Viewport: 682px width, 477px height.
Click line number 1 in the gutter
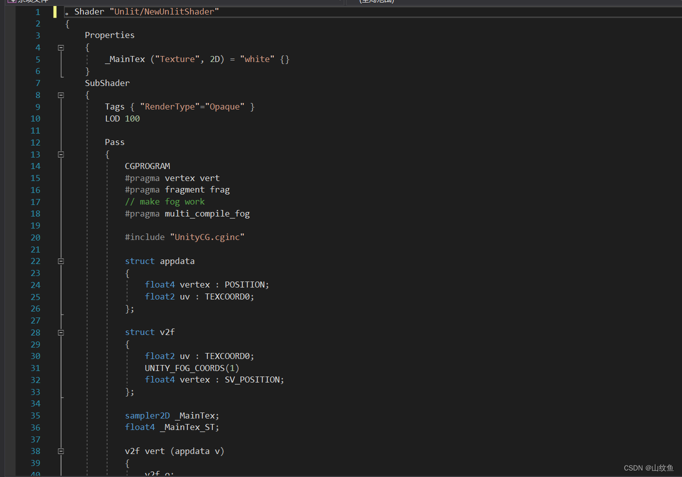37,12
